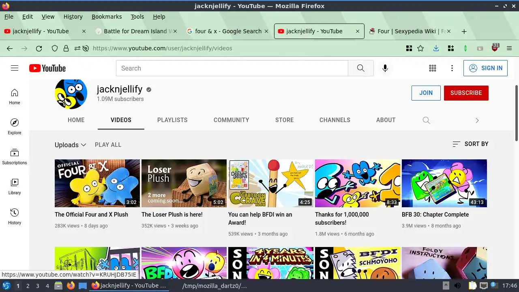Viewport: 519px width, 292px height.
Task: Click the search magnifier button
Action: (360, 68)
